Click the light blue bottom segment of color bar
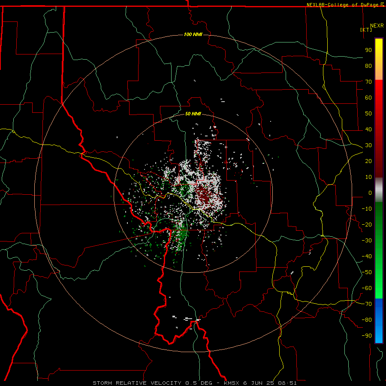Viewport: 386px width, 386px height. [379, 320]
